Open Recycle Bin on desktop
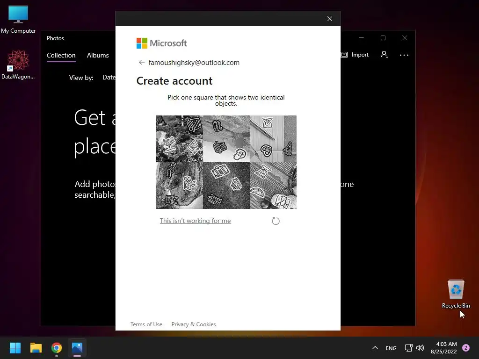The image size is (479, 359). 456,294
